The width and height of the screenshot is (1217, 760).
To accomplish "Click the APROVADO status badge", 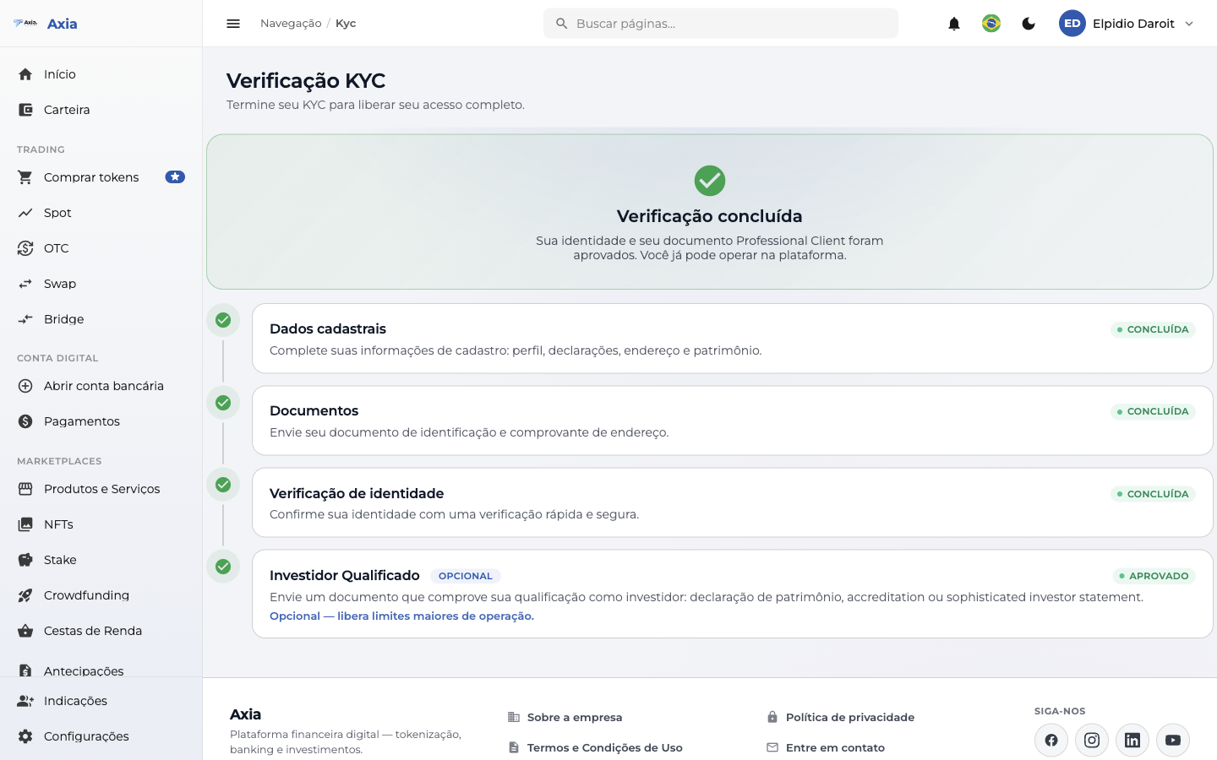I will click(x=1154, y=576).
